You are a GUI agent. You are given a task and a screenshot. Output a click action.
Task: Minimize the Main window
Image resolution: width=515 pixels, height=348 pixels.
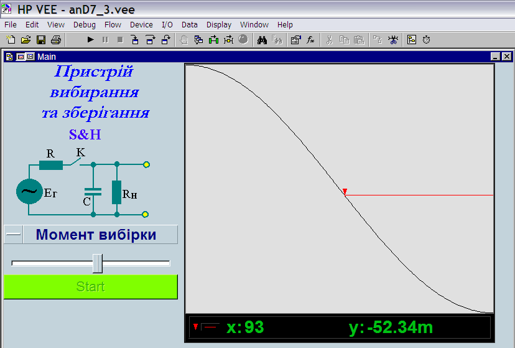(x=495, y=57)
